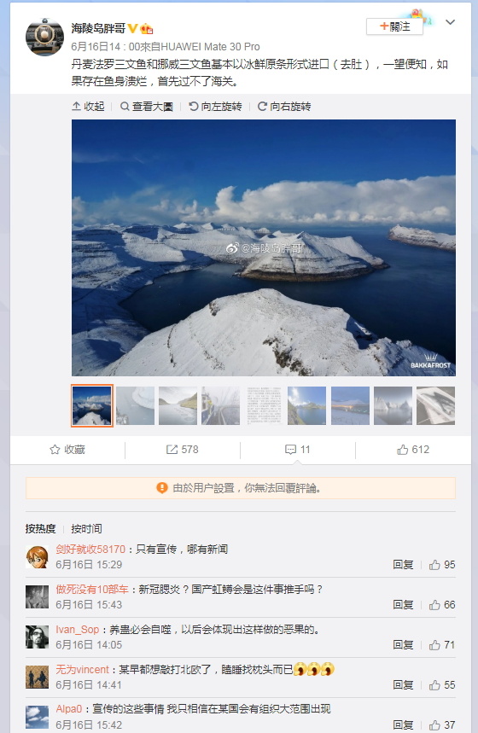Sort comments by 按热度
The height and width of the screenshot is (733, 478).
click(40, 529)
